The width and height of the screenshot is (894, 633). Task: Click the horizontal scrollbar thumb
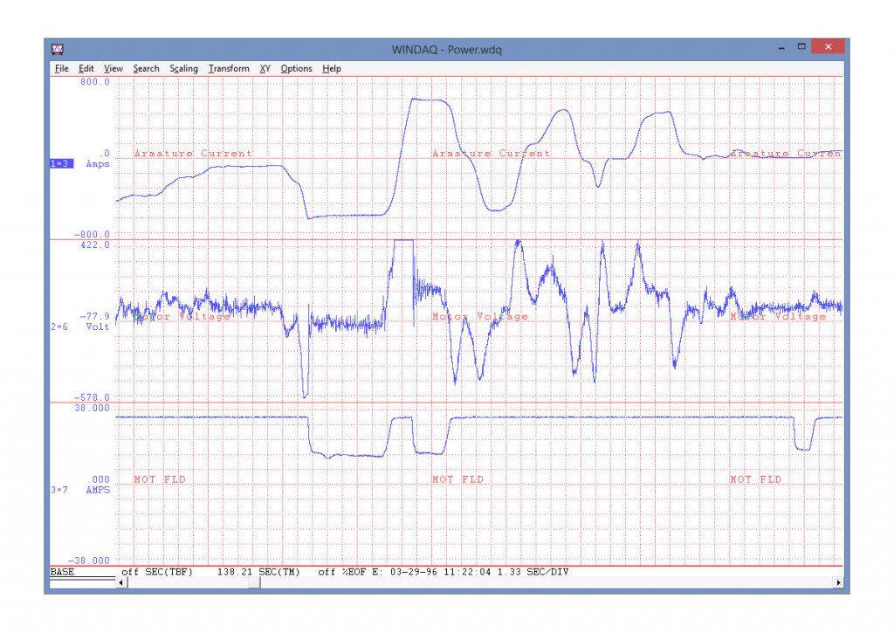254,583
